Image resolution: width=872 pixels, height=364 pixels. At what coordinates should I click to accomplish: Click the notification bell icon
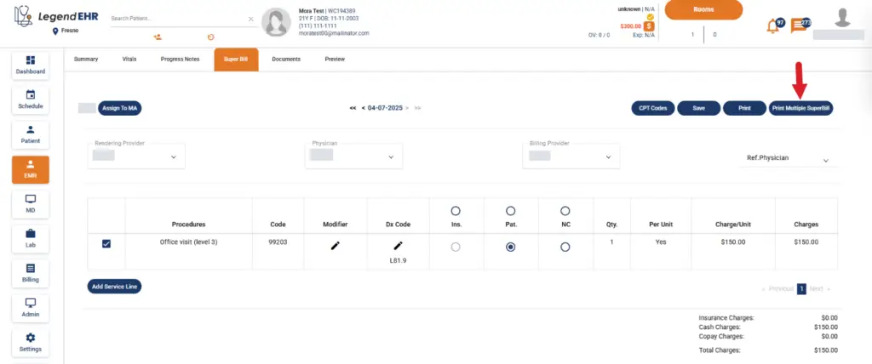click(773, 26)
